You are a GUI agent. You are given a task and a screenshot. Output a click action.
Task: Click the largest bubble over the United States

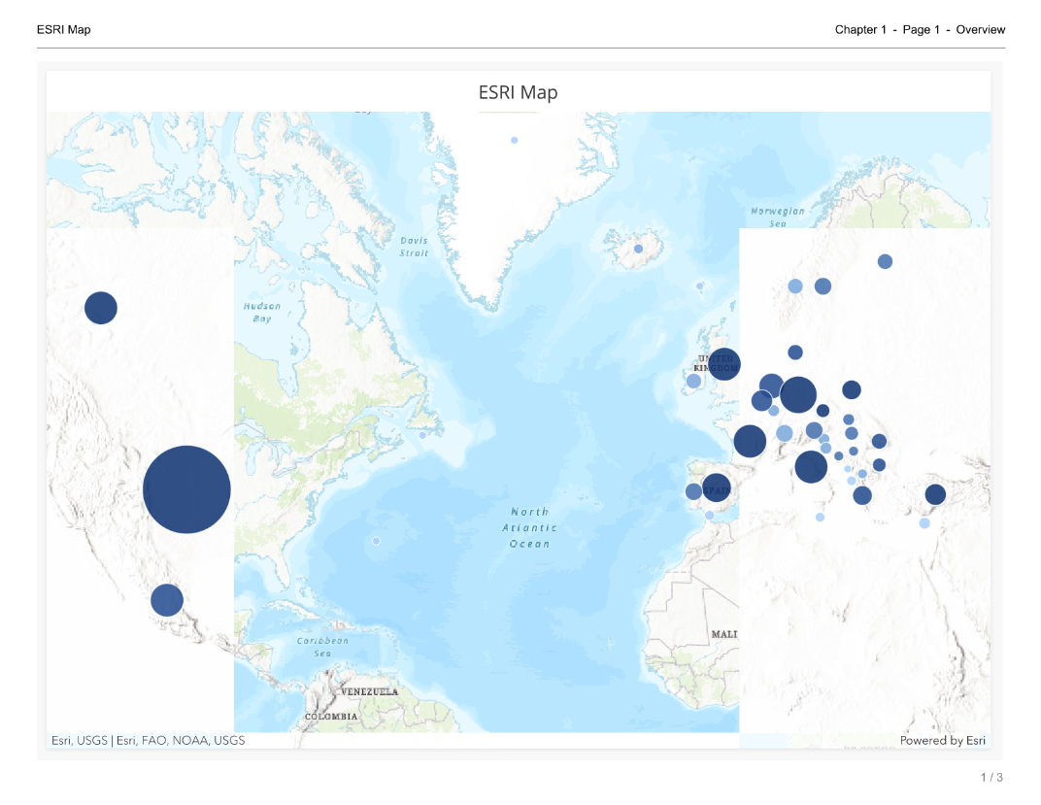pyautogui.click(x=186, y=489)
